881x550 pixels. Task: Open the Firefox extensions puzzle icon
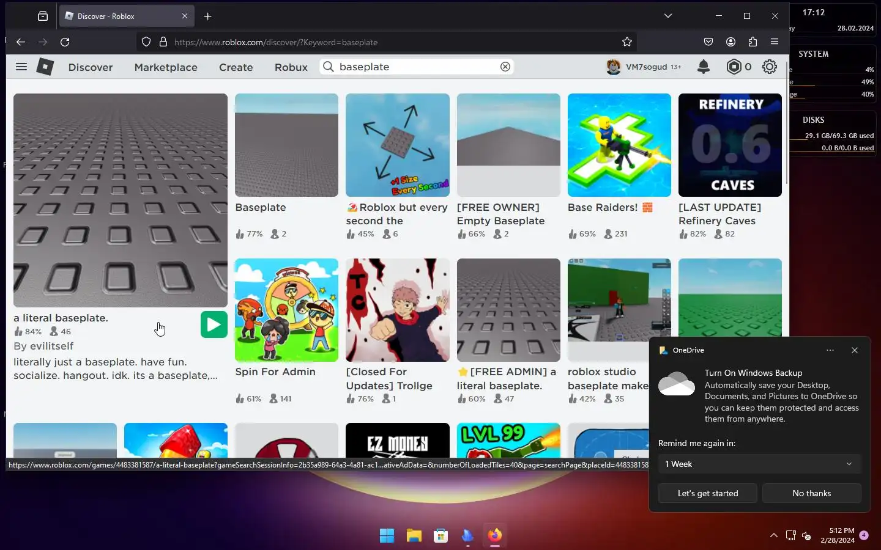tap(753, 42)
